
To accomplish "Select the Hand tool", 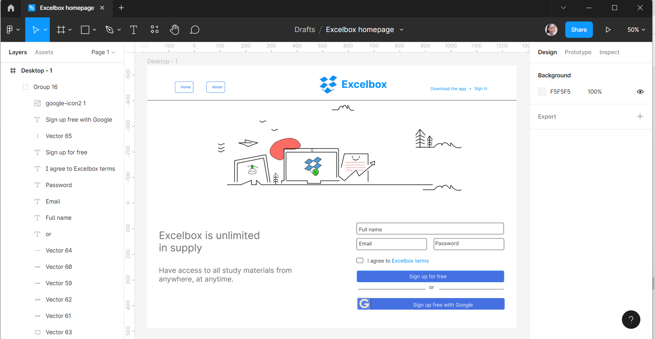I will 174,29.
